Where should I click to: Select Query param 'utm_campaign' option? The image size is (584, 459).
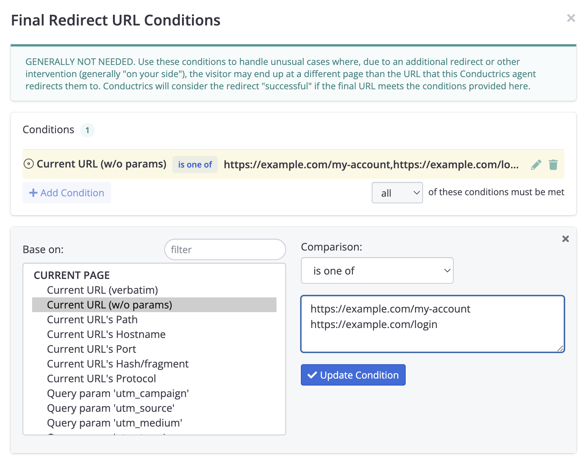pyautogui.click(x=118, y=393)
